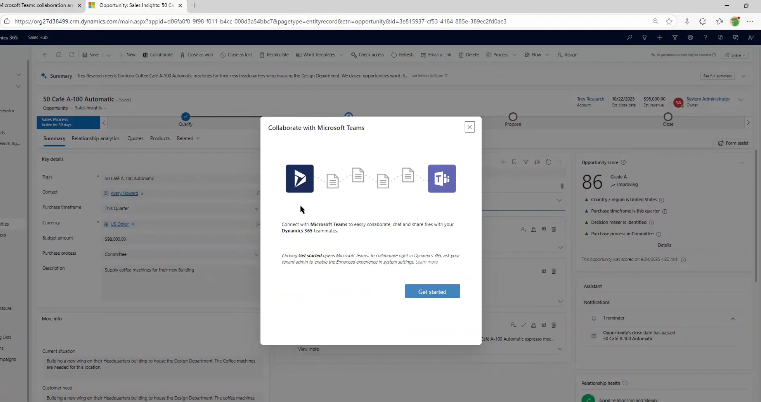
Task: Click the lightbulb Assistant icon in header
Action: pos(644,37)
